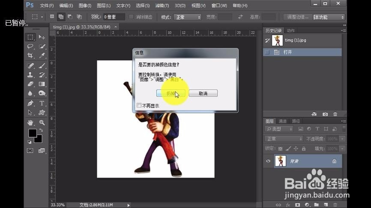Open the 窗口(W) menu
The height and width of the screenshot is (208, 371).
219,6
